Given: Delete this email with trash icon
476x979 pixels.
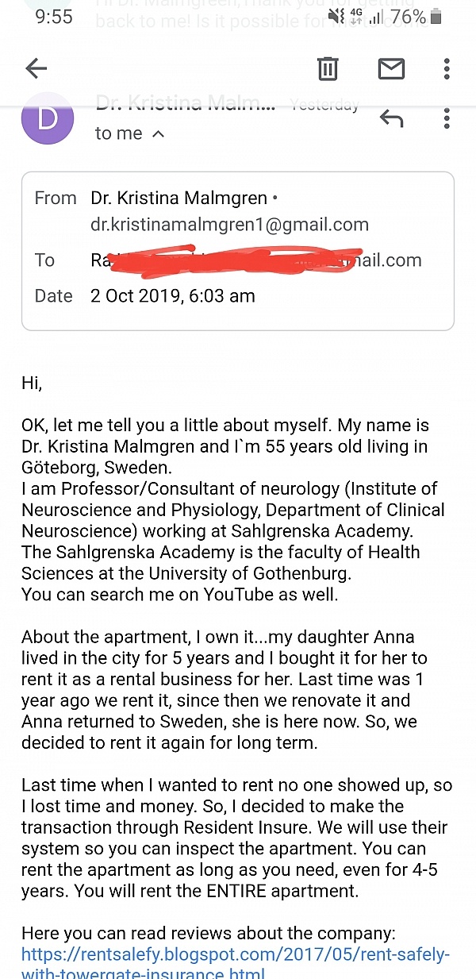Looking at the screenshot, I should coord(328,69).
